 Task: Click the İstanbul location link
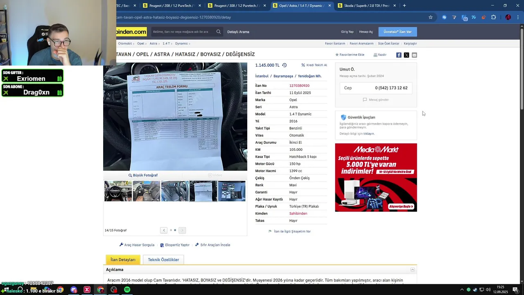pyautogui.click(x=262, y=76)
